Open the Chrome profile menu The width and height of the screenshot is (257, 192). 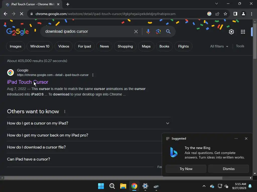point(243,14)
